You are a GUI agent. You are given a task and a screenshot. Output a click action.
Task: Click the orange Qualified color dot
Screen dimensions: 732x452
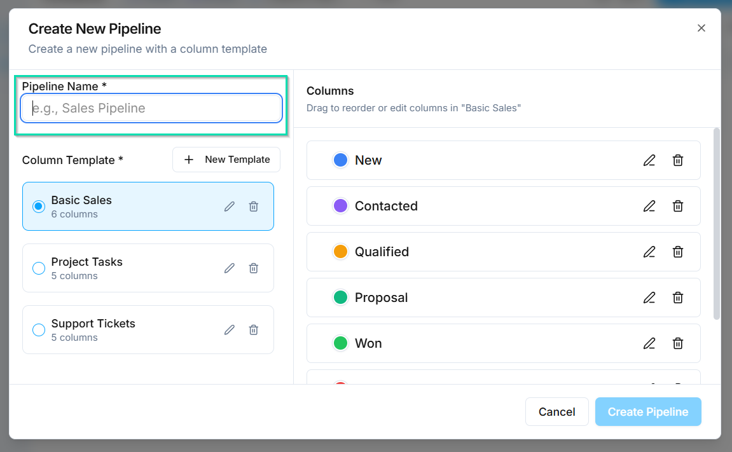(x=340, y=252)
